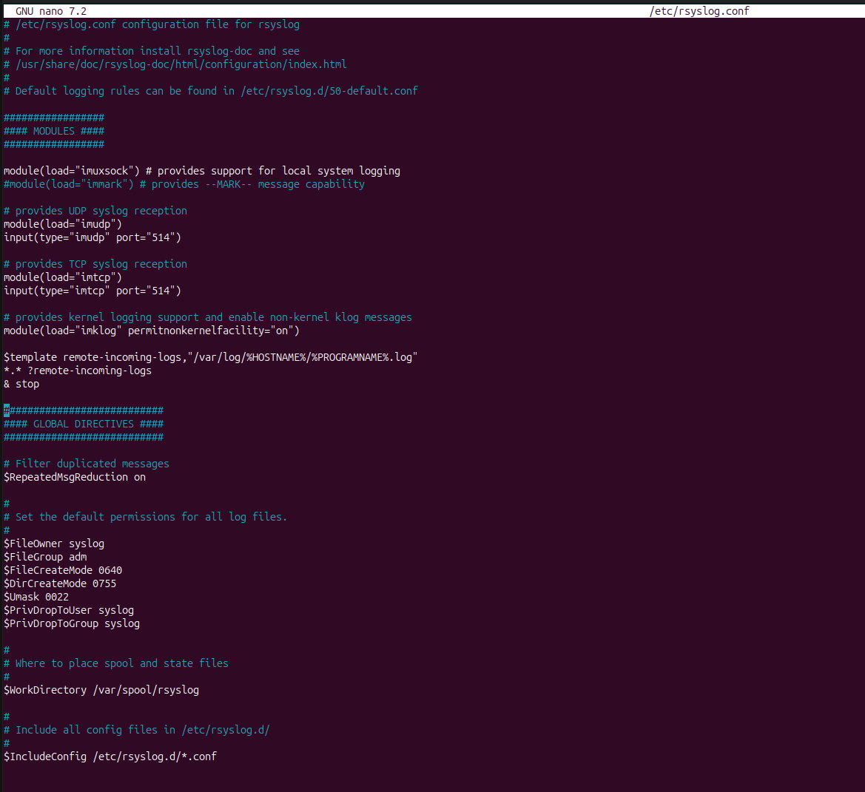
Task: Place cursor on the first comment line about rsyslog configuration file
Action: point(152,24)
